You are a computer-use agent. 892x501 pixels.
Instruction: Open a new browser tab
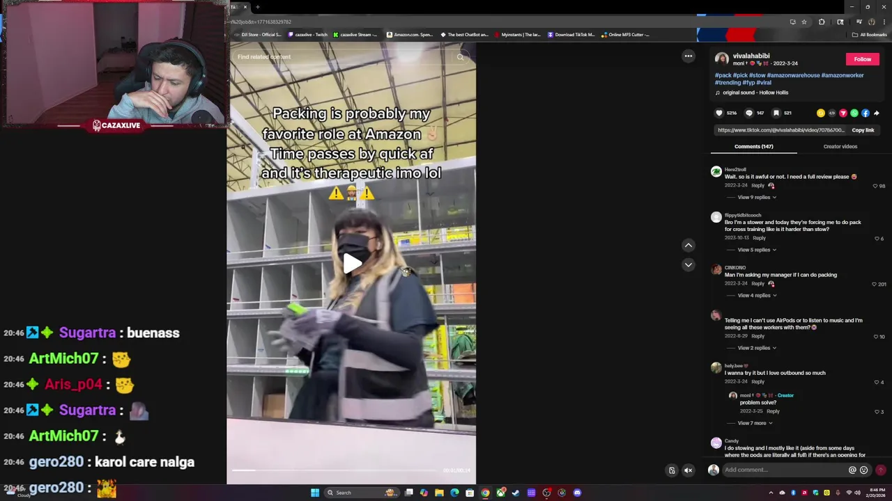[x=258, y=7]
